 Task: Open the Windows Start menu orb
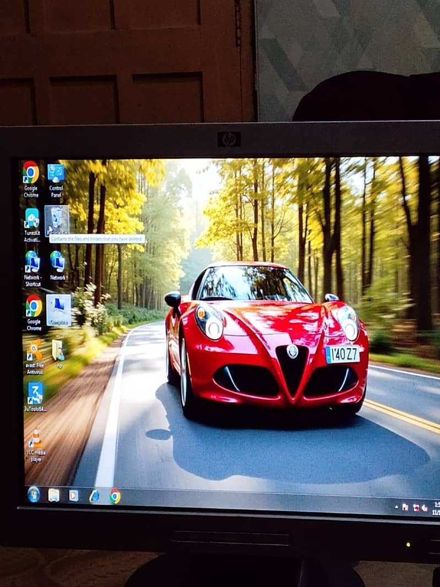click(x=34, y=494)
